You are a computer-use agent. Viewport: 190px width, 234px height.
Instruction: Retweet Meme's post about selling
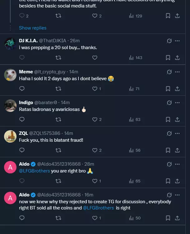click(x=58, y=89)
